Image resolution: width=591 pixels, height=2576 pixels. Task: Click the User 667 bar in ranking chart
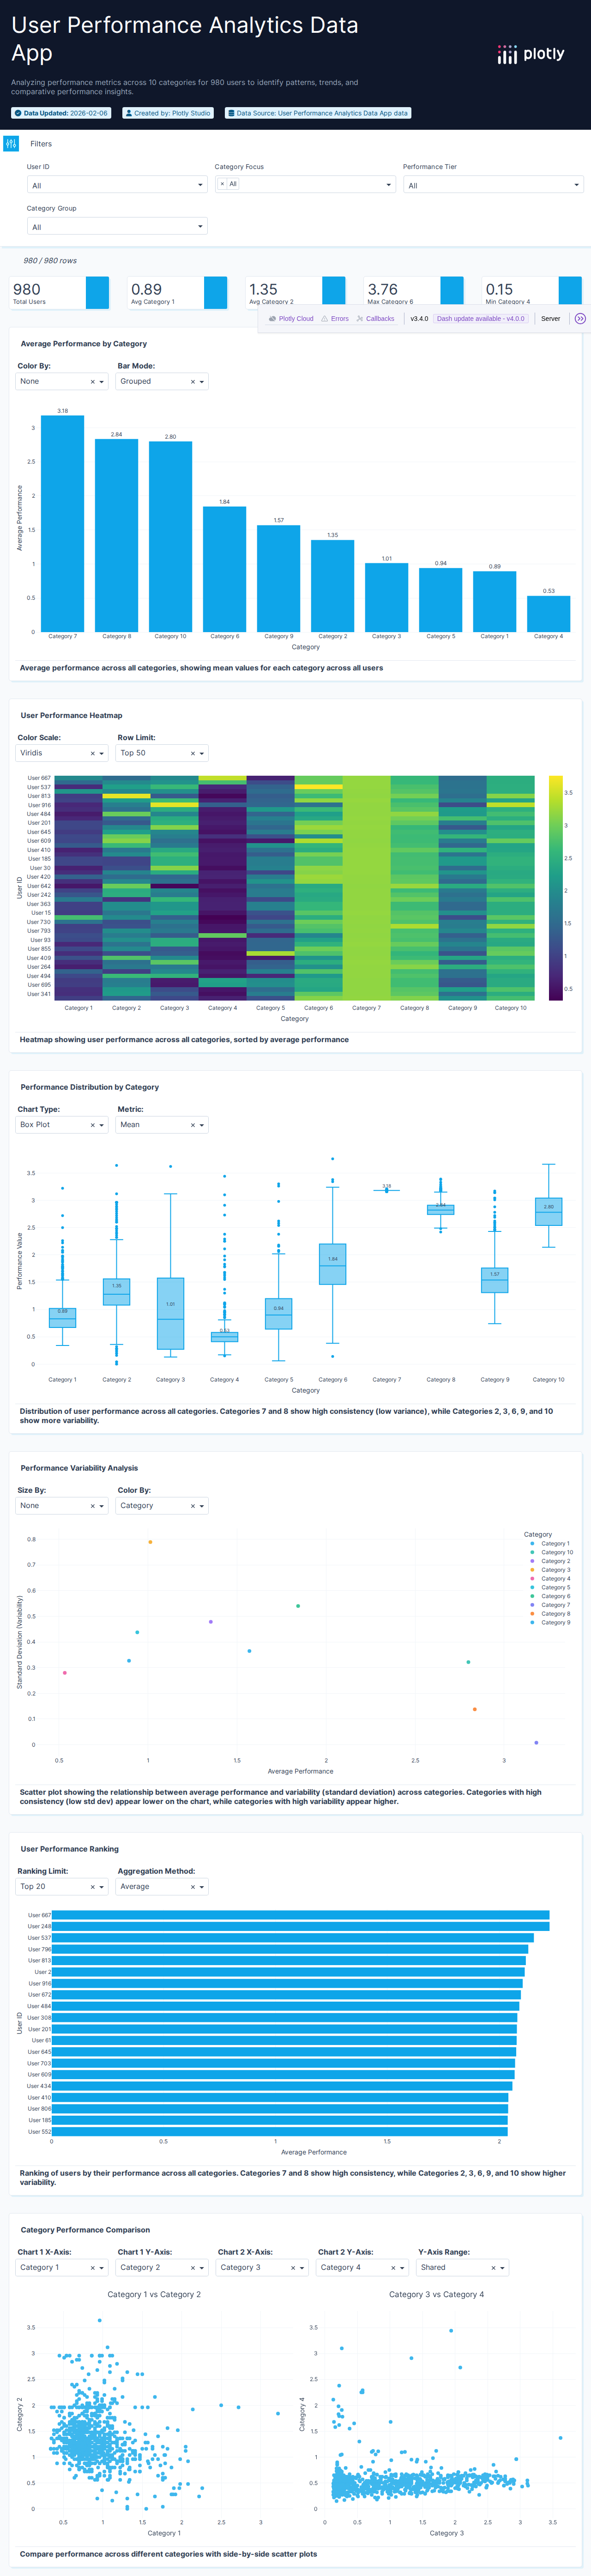coord(300,1915)
